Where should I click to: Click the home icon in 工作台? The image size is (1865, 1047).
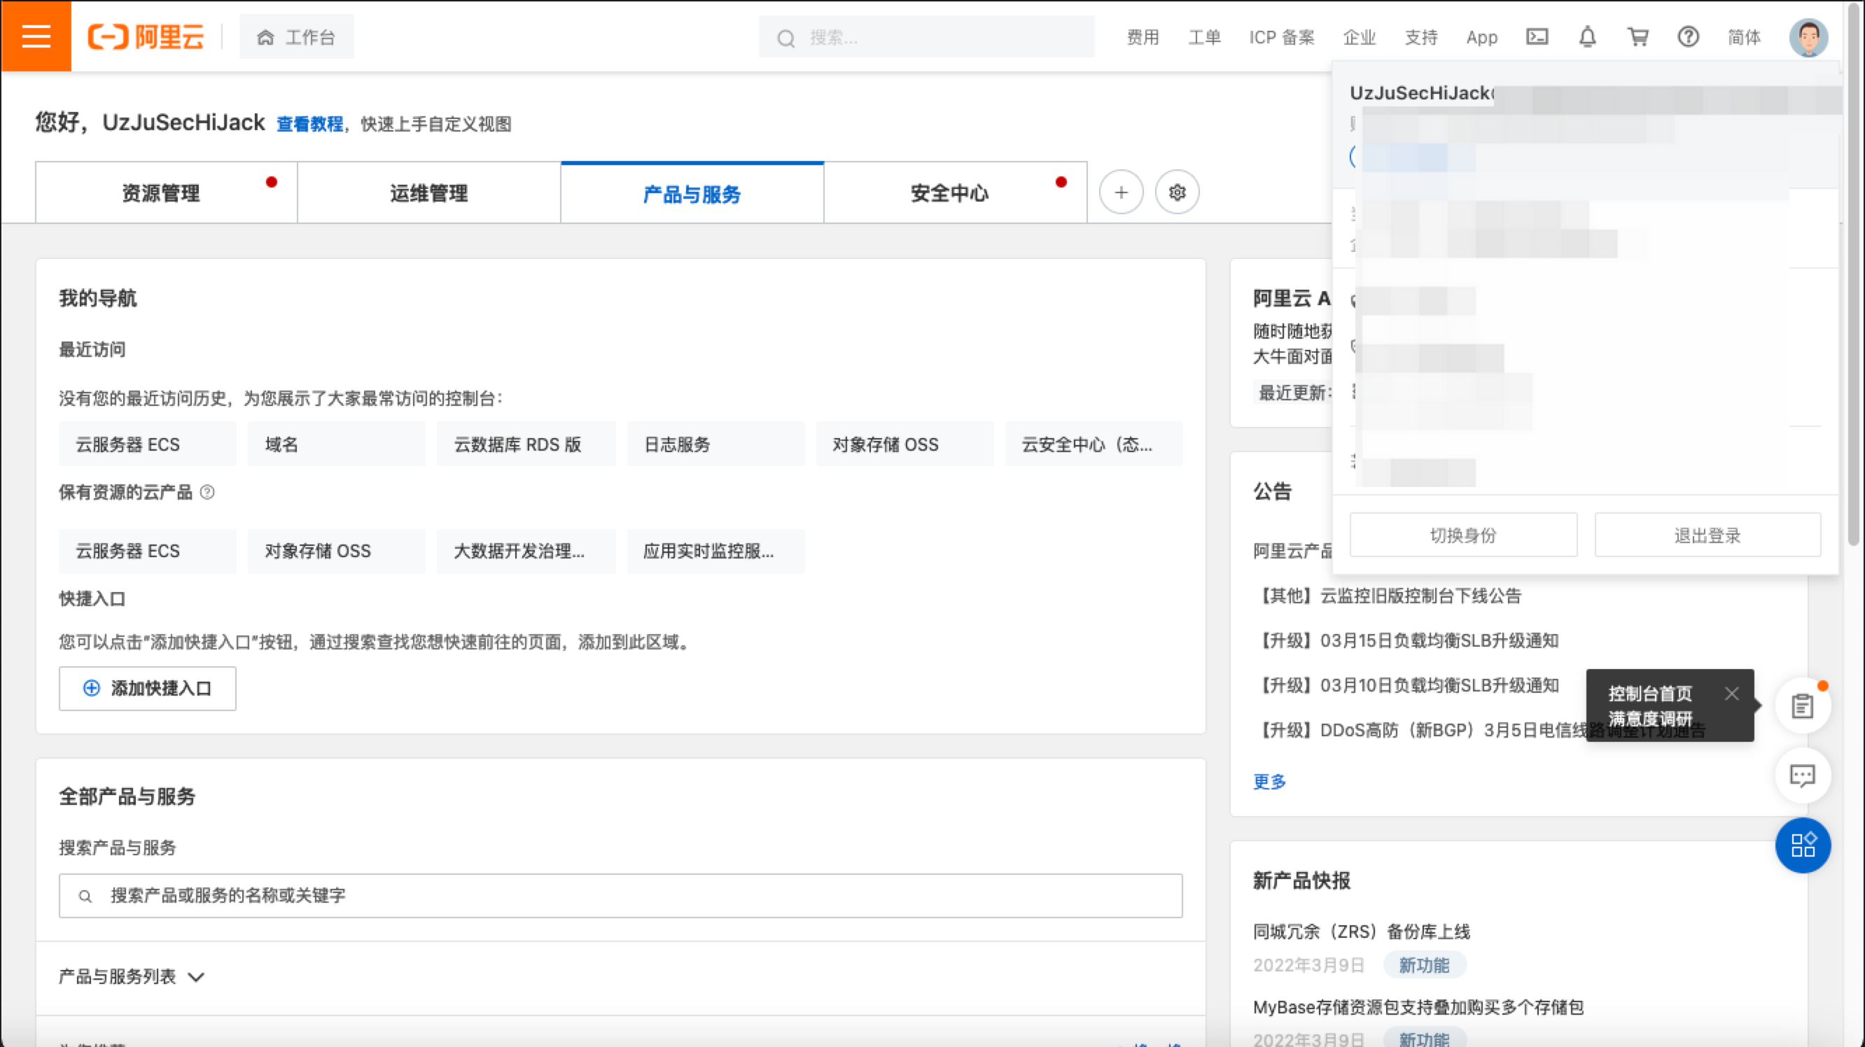tap(266, 38)
